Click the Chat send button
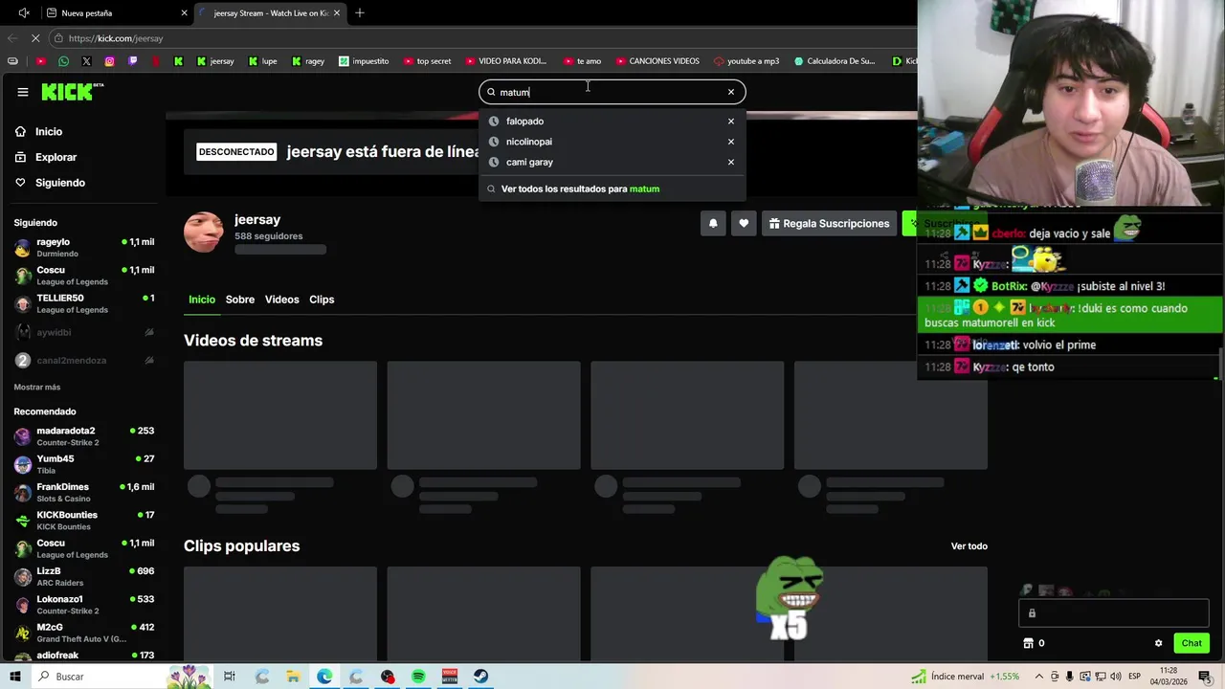This screenshot has width=1225, height=689. point(1192,643)
